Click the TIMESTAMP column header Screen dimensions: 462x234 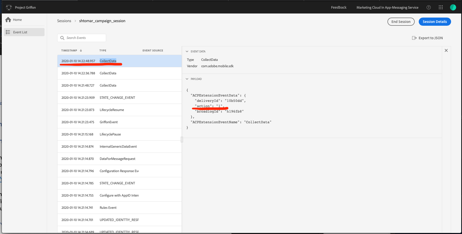click(69, 50)
